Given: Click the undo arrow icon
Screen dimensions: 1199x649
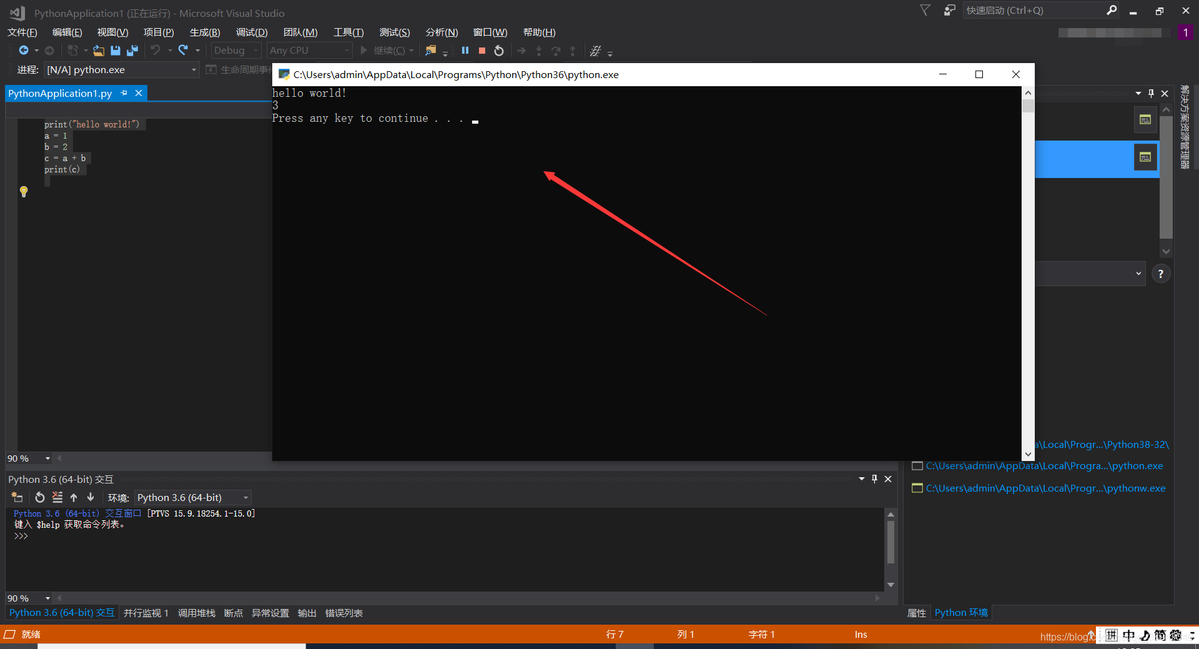Looking at the screenshot, I should point(155,50).
